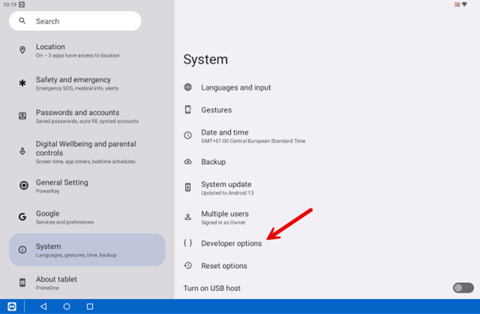Click the Backup cloud icon
The height and width of the screenshot is (314, 480).
188,162
